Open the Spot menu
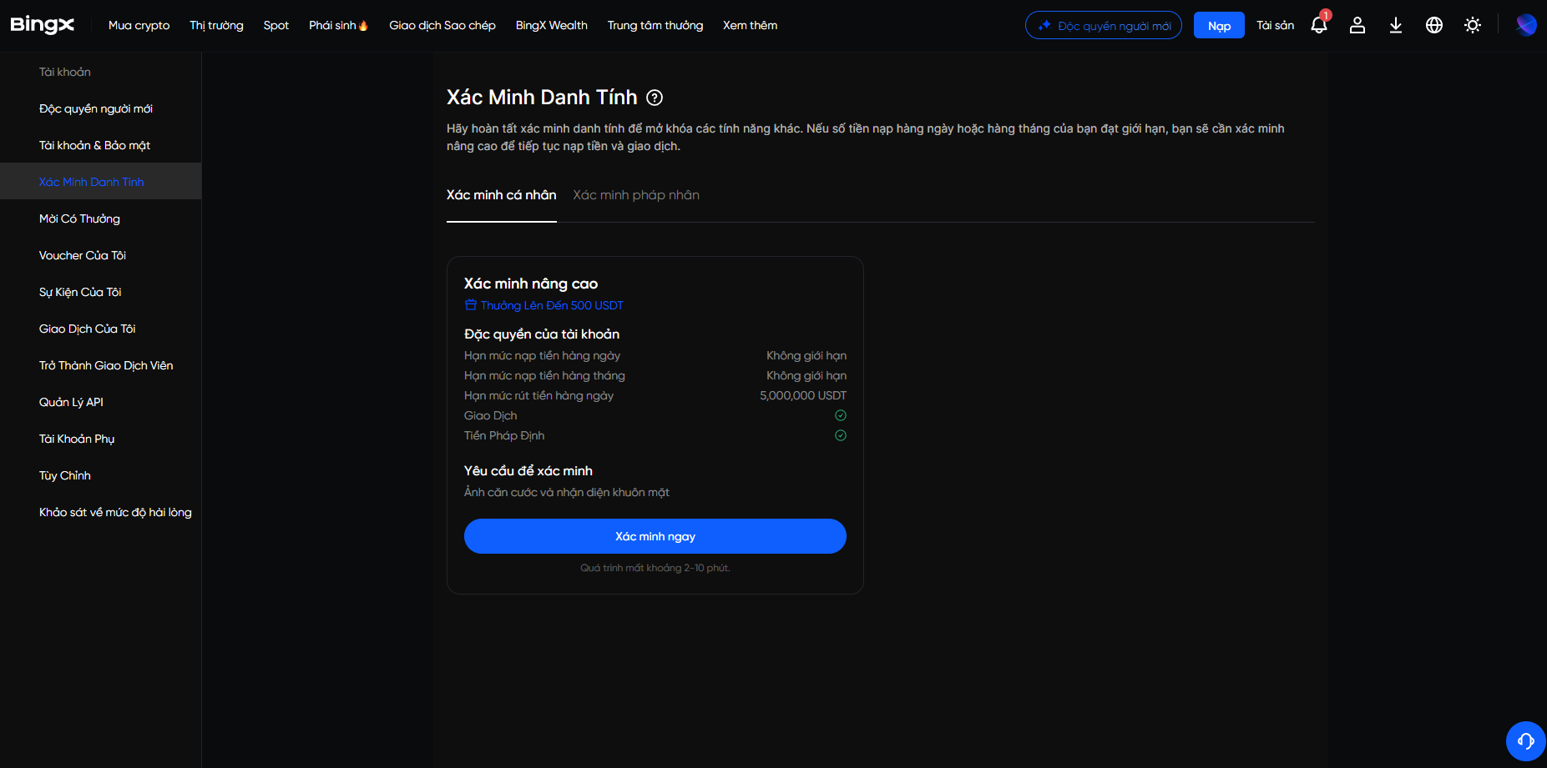 [x=276, y=25]
